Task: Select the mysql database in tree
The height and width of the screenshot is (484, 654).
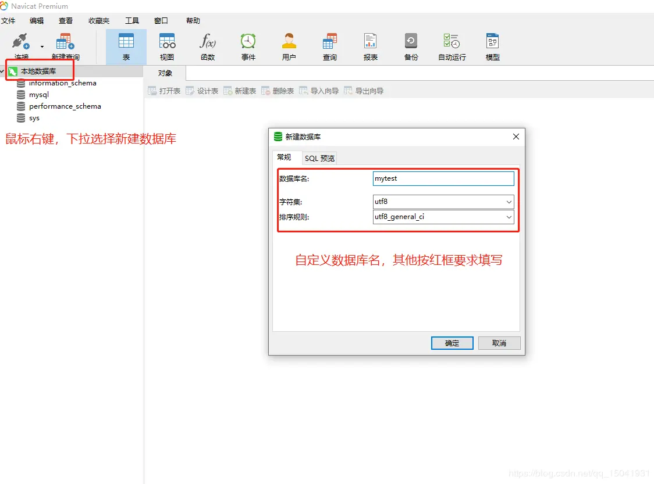Action: (39, 95)
